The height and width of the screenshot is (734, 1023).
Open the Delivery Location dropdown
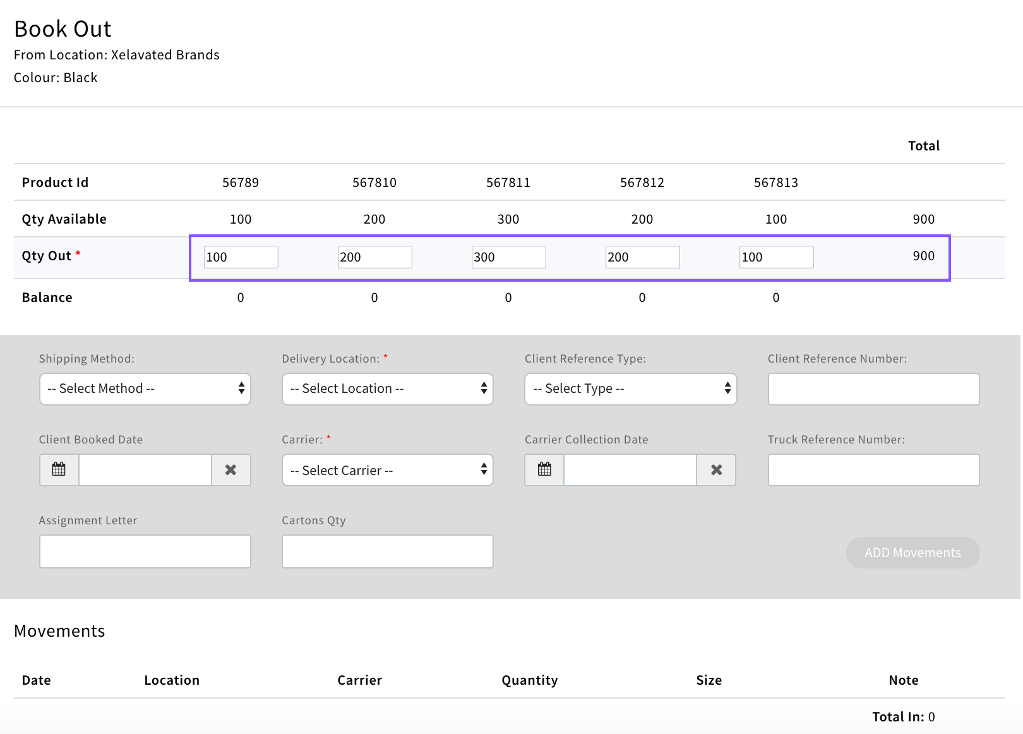tap(388, 389)
